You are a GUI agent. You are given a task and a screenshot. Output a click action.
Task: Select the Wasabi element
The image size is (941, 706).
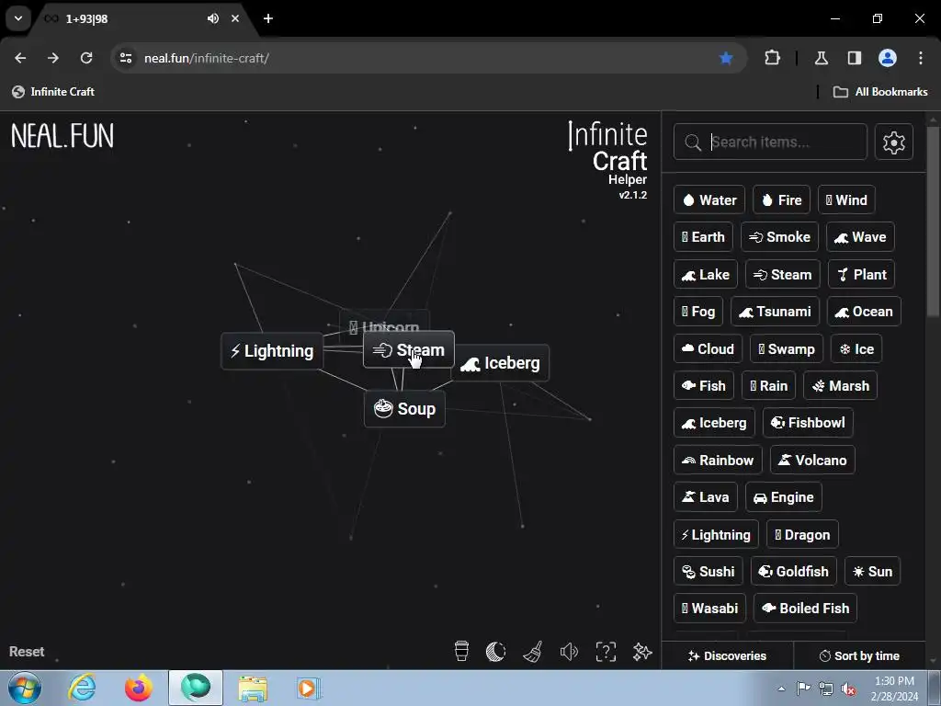pos(710,609)
